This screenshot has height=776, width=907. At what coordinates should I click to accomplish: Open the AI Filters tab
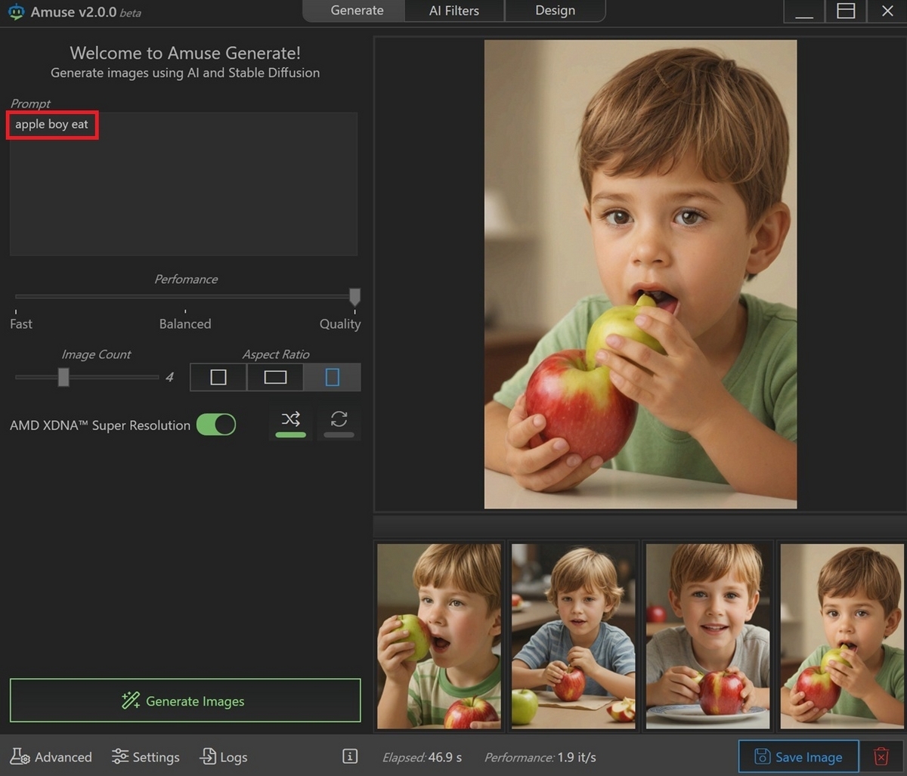[x=454, y=11]
